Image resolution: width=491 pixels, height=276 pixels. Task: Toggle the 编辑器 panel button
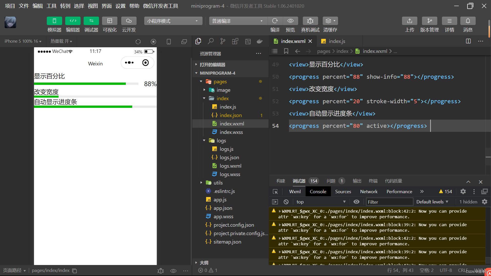[73, 21]
